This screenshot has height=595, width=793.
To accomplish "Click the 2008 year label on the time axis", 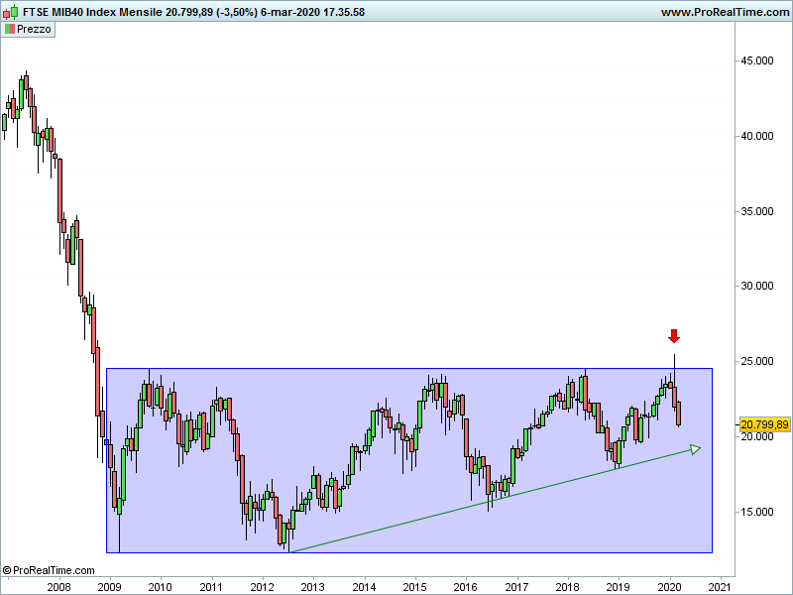I will click(x=58, y=587).
